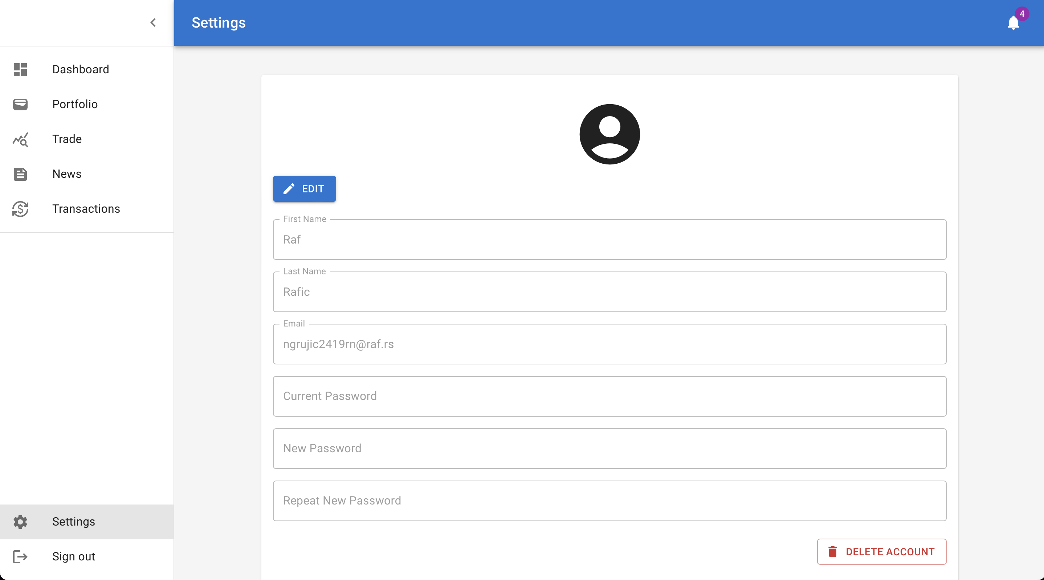
Task: Click the DELETE ACCOUNT button
Action: coord(881,552)
